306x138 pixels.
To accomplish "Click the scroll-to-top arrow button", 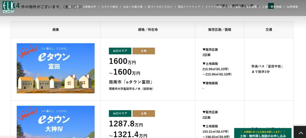I will (300, 132).
